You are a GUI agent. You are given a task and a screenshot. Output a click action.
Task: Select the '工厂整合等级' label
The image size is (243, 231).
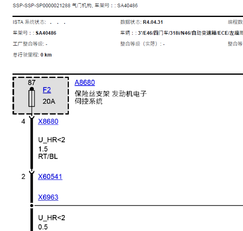(x=29, y=44)
